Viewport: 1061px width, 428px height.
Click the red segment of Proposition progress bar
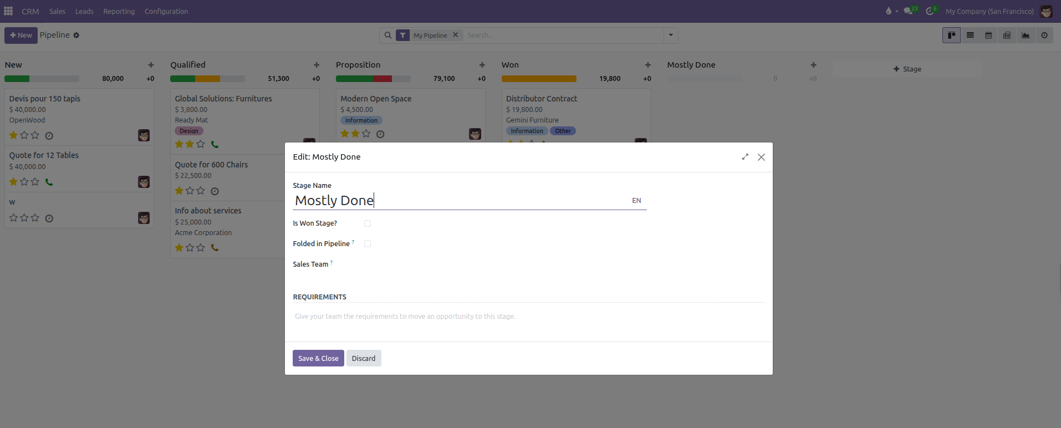pos(382,79)
